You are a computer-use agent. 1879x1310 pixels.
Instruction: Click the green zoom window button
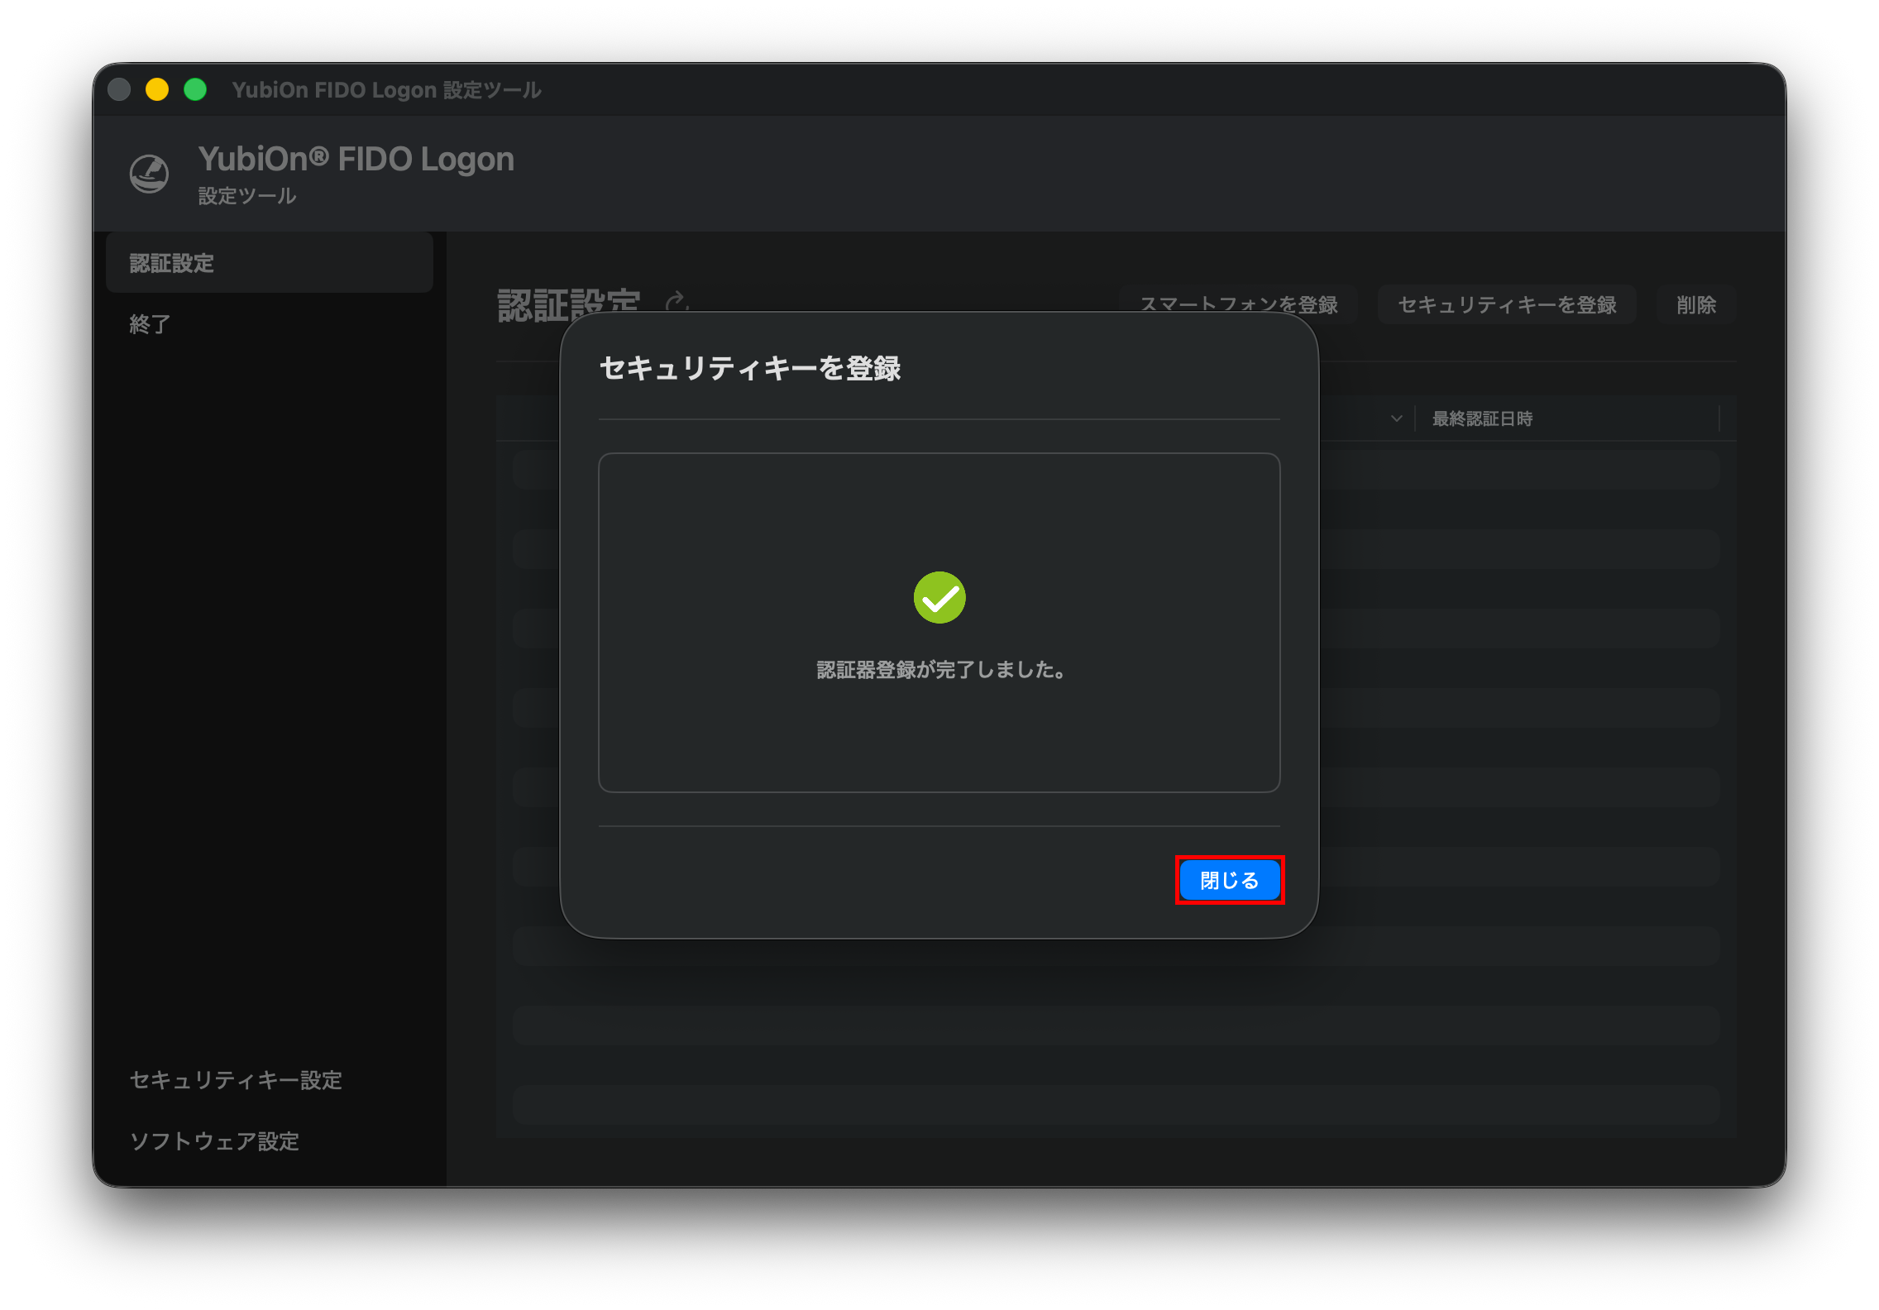tap(195, 89)
